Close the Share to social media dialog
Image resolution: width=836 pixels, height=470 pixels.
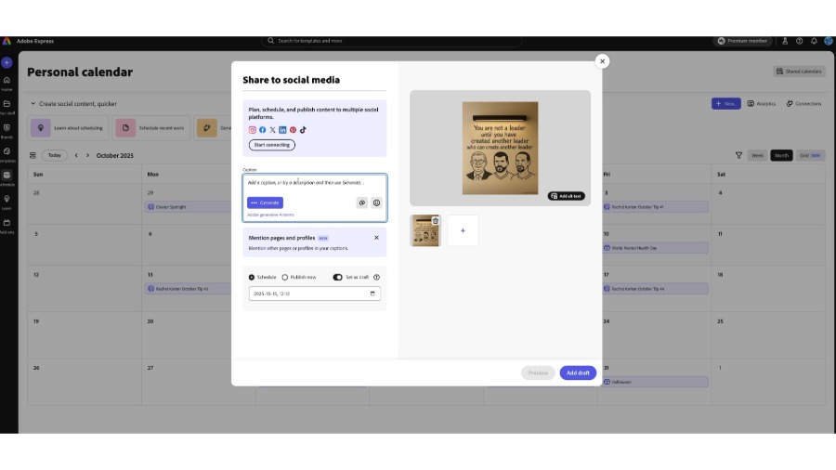pos(603,61)
